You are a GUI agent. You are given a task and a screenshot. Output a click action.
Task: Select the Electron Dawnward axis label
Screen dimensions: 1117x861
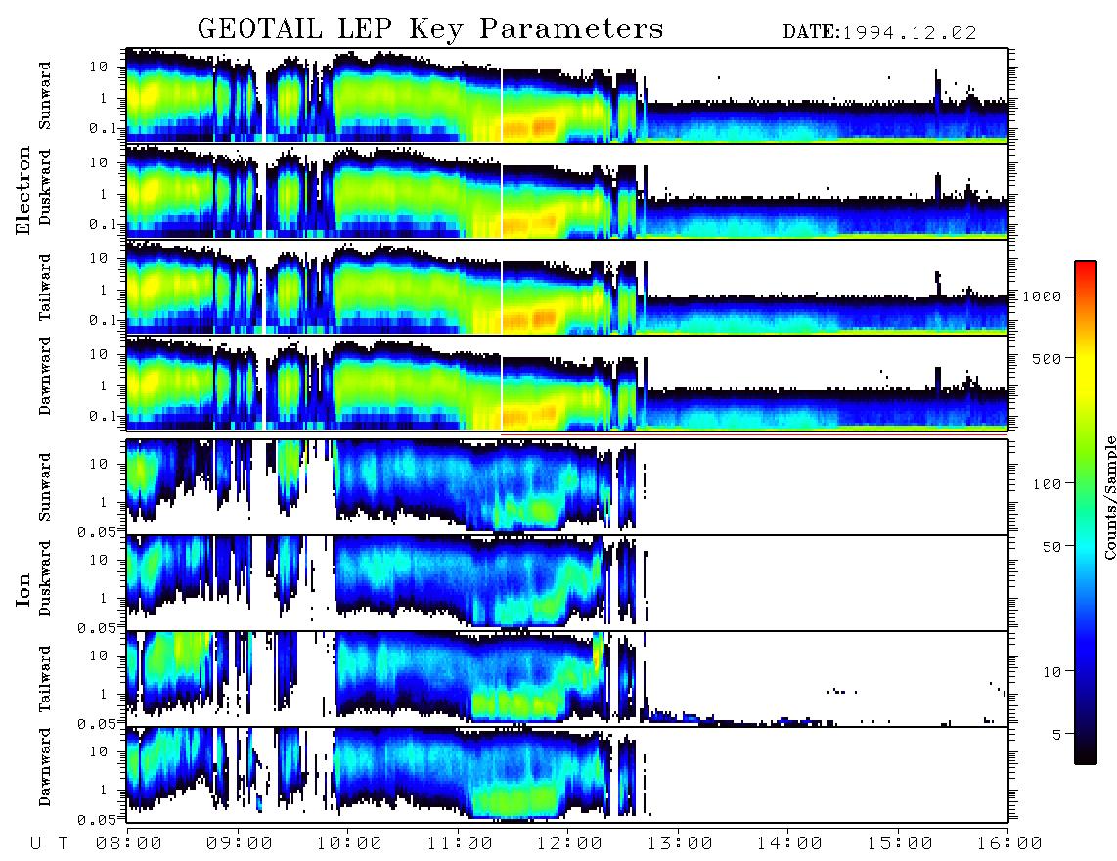coord(45,376)
